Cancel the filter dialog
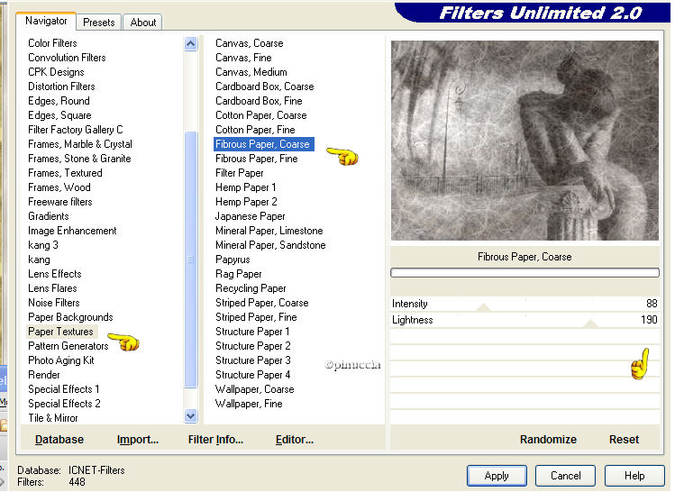Image resolution: width=675 pixels, height=492 pixels. click(x=565, y=476)
